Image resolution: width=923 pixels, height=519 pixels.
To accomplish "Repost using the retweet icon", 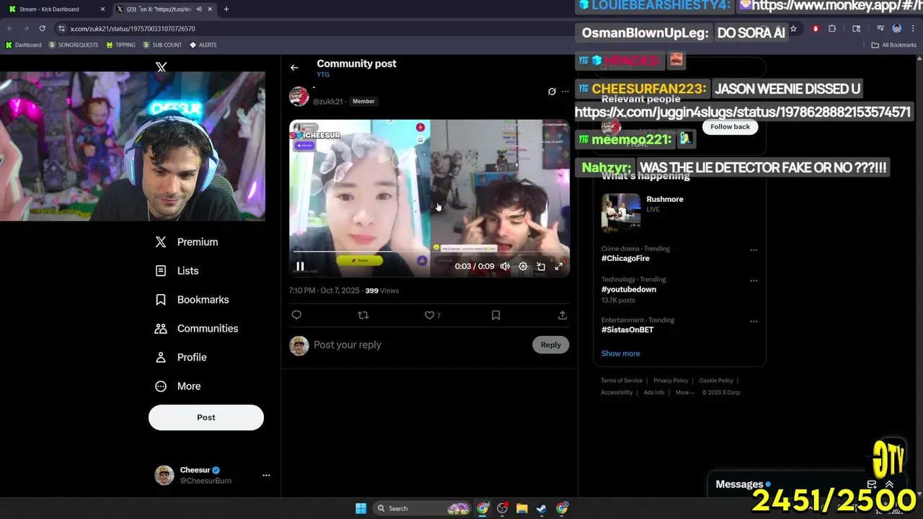I will coord(363,315).
